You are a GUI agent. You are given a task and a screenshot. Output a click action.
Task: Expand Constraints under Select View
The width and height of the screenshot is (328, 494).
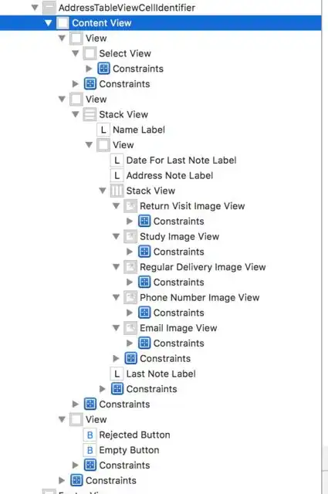[89, 69]
